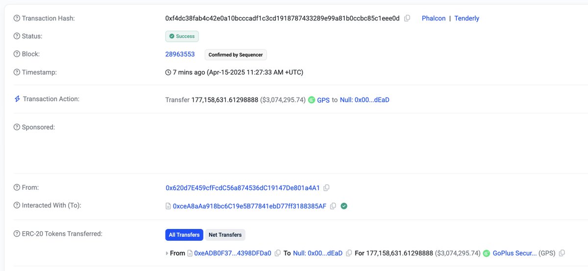Copy the transaction hash to clipboard
This screenshot has width=588, height=271.
[407, 19]
